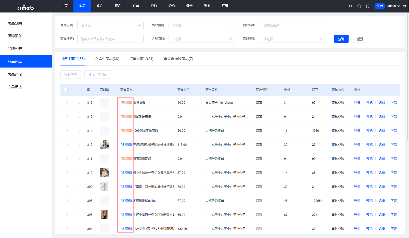Open the 会员商品 dropdown
409x238 pixels.
click(201, 38)
